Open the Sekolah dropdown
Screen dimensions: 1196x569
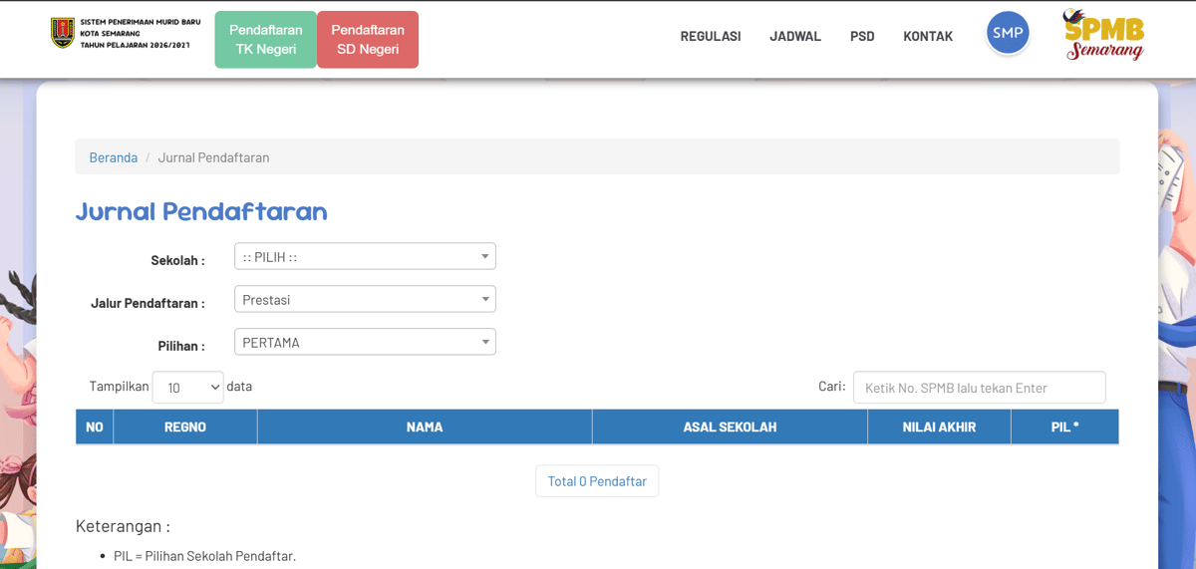365,257
